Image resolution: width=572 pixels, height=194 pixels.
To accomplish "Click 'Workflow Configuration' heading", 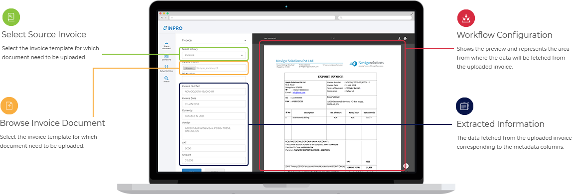I will (505, 35).
